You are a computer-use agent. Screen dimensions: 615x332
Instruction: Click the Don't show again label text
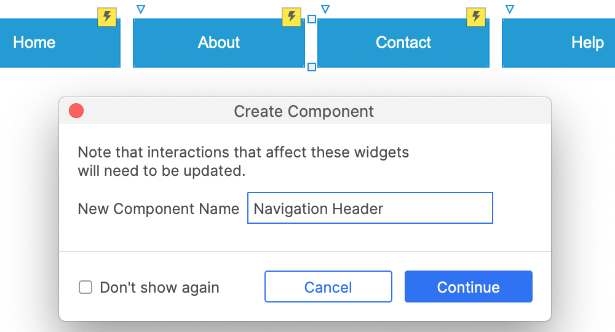159,287
